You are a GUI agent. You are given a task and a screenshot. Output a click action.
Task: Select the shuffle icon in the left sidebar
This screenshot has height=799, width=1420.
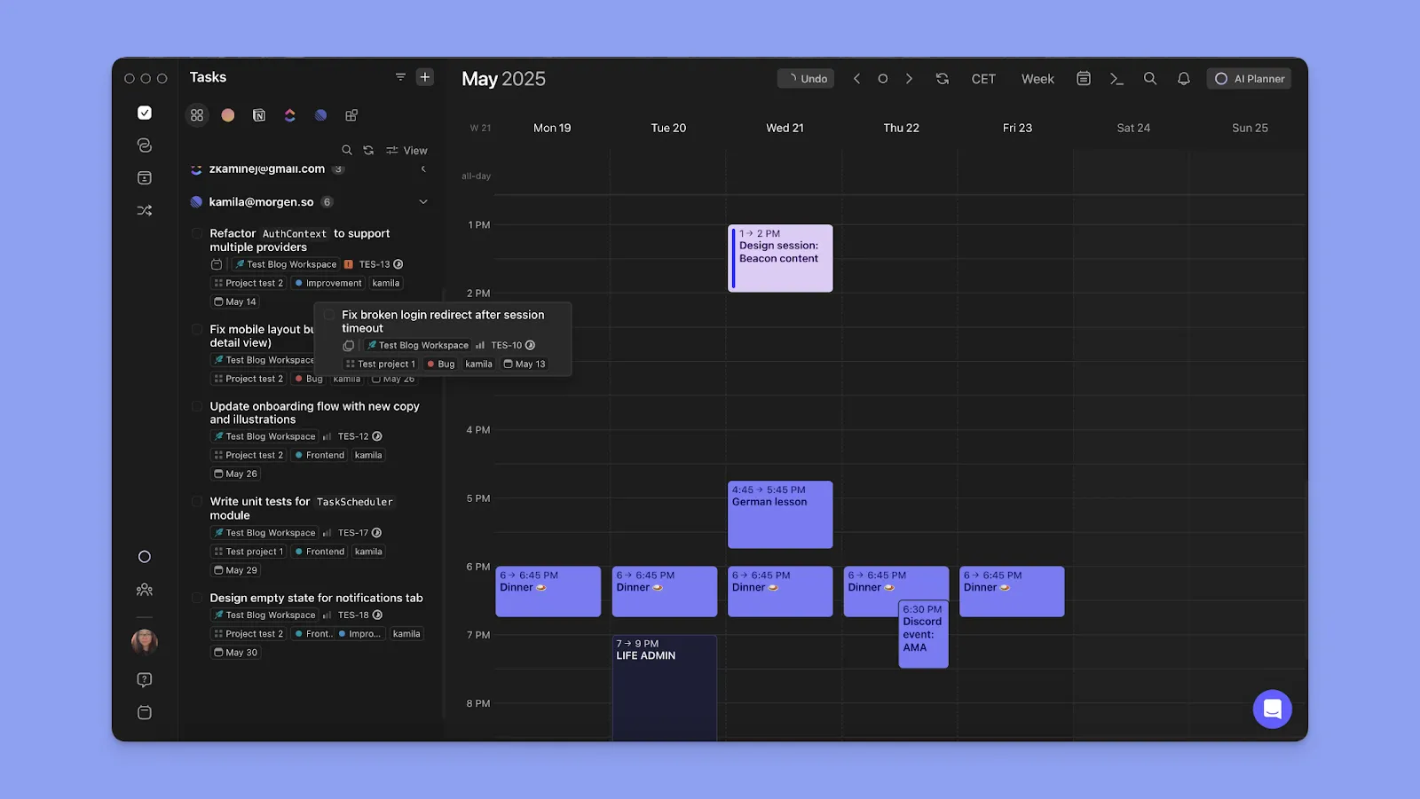tap(145, 210)
